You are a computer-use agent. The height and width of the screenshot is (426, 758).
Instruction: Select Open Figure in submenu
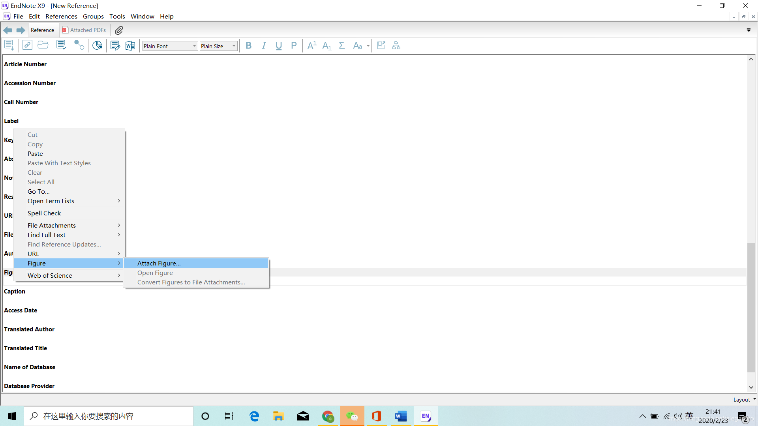click(x=196, y=273)
